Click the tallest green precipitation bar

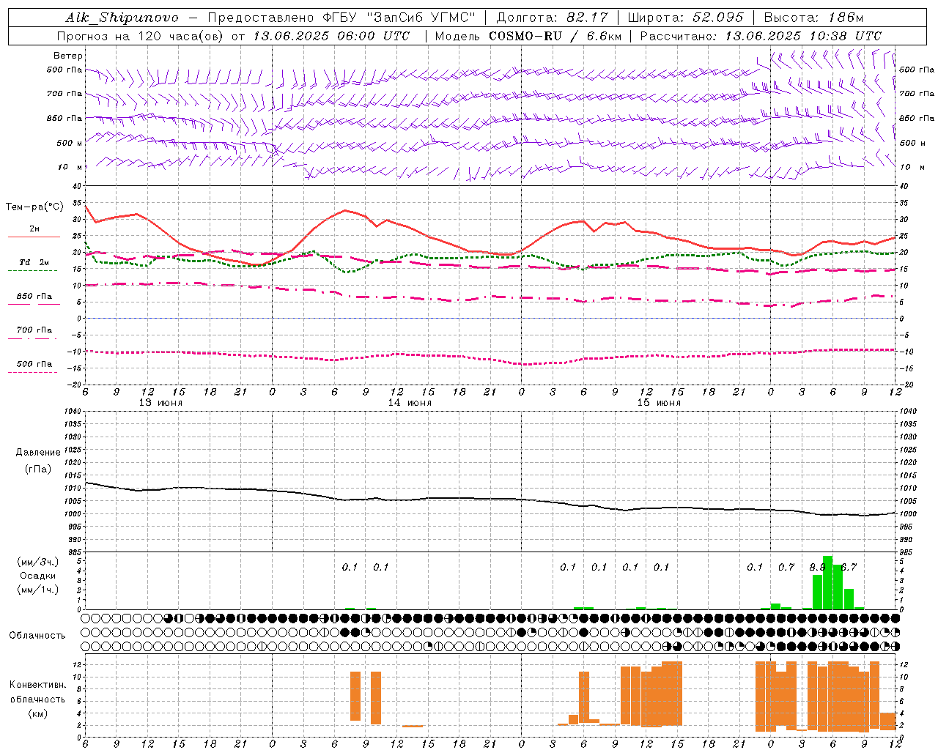[827, 582]
